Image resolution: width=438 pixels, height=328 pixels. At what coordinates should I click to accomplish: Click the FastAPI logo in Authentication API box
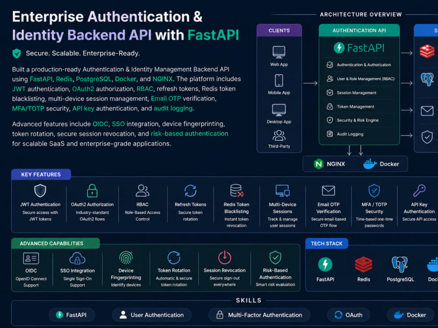[359, 48]
